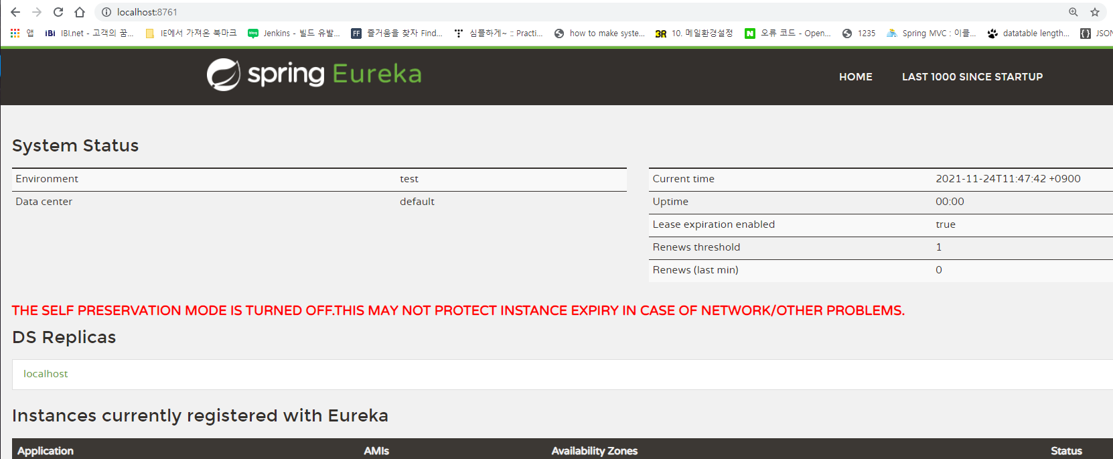Open the datatable length bookmark
The image size is (1113, 459).
point(1028,33)
